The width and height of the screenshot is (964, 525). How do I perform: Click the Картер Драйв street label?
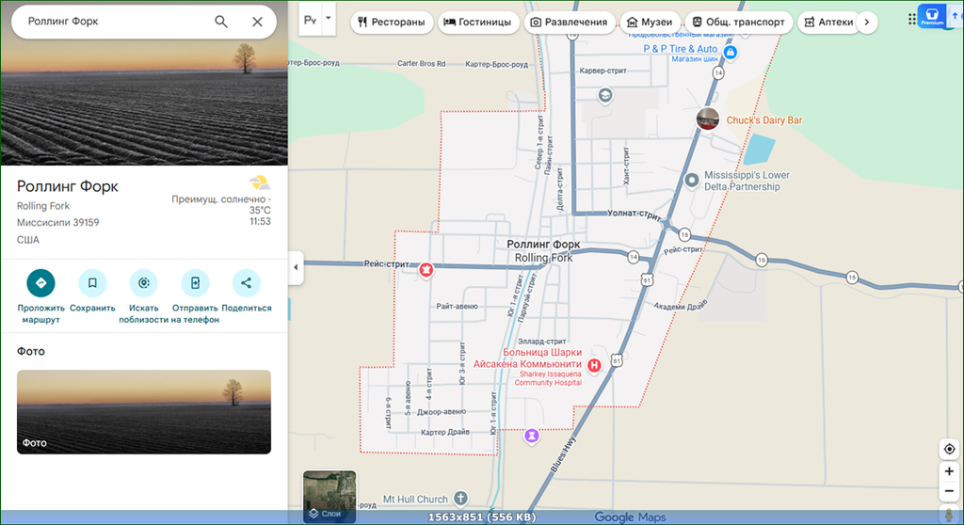445,432
